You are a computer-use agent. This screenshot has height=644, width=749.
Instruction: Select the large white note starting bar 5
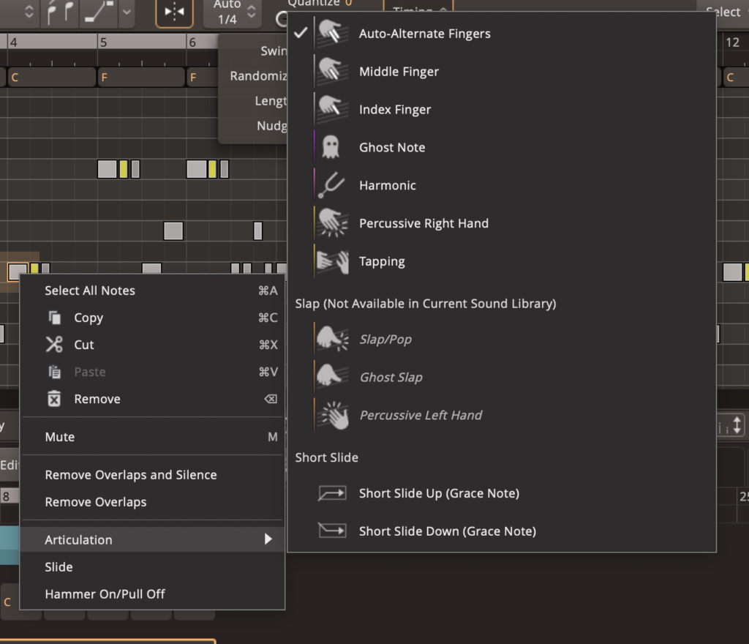(107, 169)
